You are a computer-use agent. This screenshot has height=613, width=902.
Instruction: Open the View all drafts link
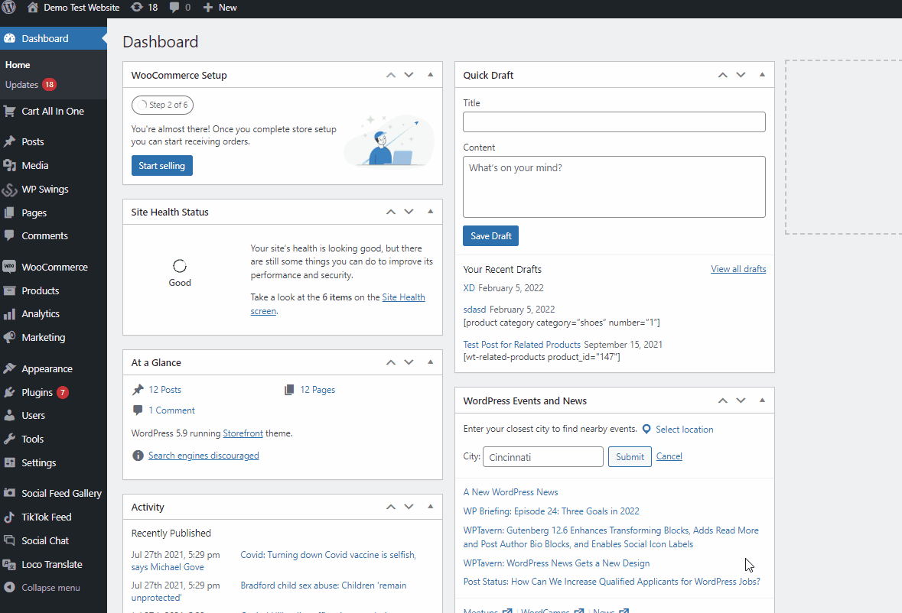738,269
